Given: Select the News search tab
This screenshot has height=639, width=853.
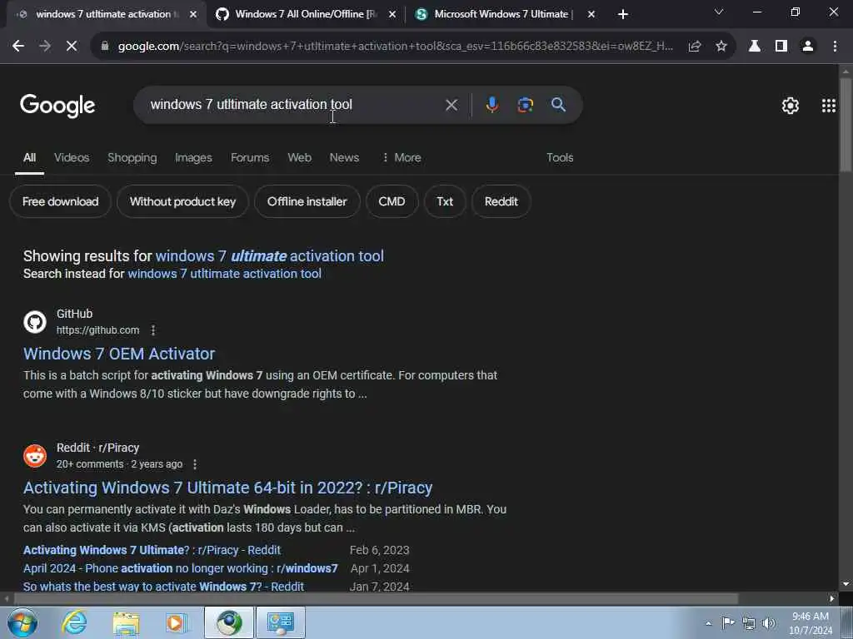Looking at the screenshot, I should [x=344, y=157].
